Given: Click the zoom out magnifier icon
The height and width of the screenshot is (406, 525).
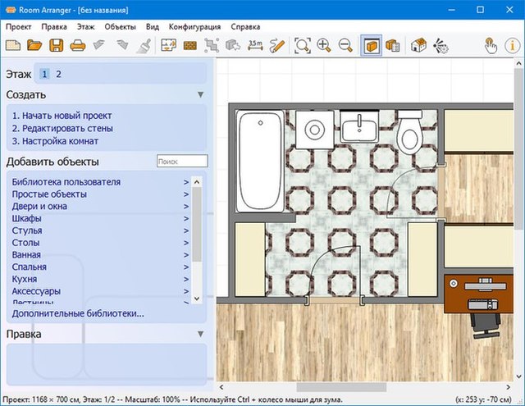Looking at the screenshot, I should [x=345, y=45].
